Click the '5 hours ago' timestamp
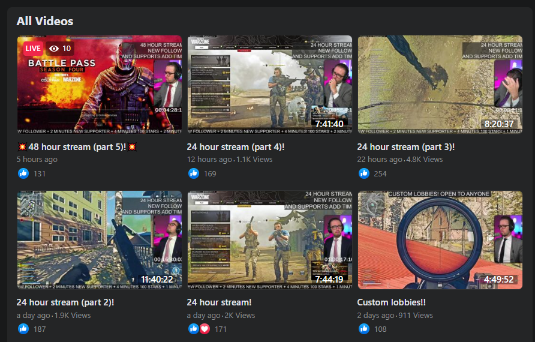The width and height of the screenshot is (535, 342). pyautogui.click(x=37, y=160)
